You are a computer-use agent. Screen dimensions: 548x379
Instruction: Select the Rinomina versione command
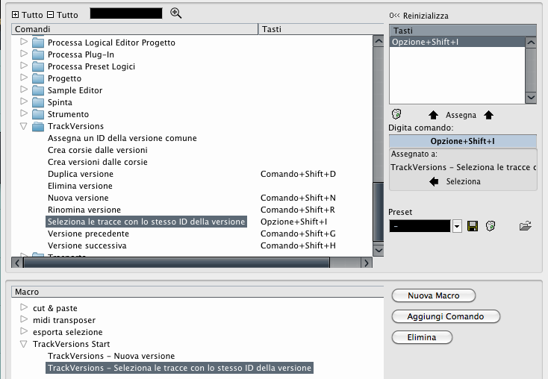(x=84, y=210)
